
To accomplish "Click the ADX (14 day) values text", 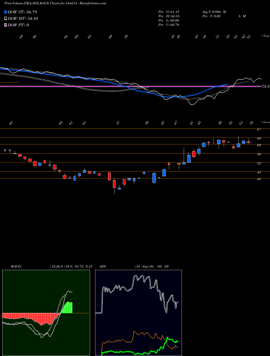I will [x=152, y=266].
